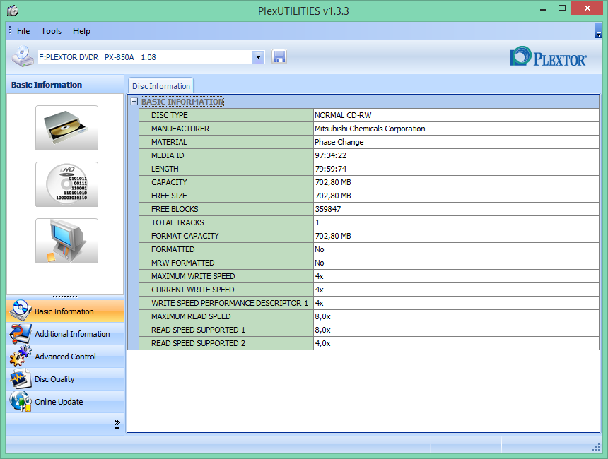Open the drive information thumbnail icon
The width and height of the screenshot is (608, 459).
click(66, 128)
